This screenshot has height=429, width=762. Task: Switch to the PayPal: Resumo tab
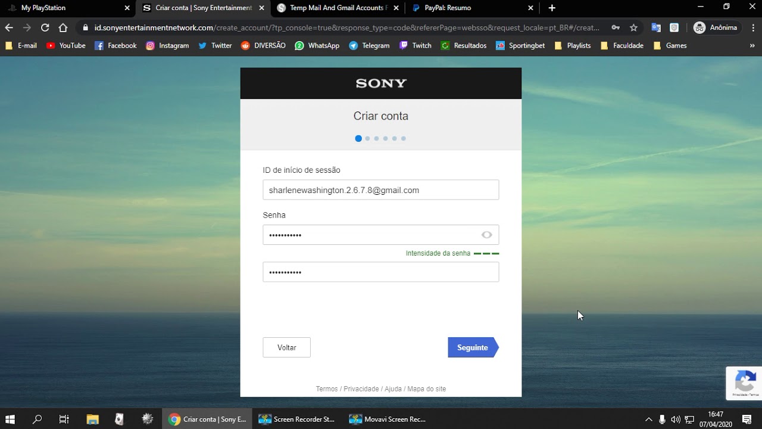point(472,8)
